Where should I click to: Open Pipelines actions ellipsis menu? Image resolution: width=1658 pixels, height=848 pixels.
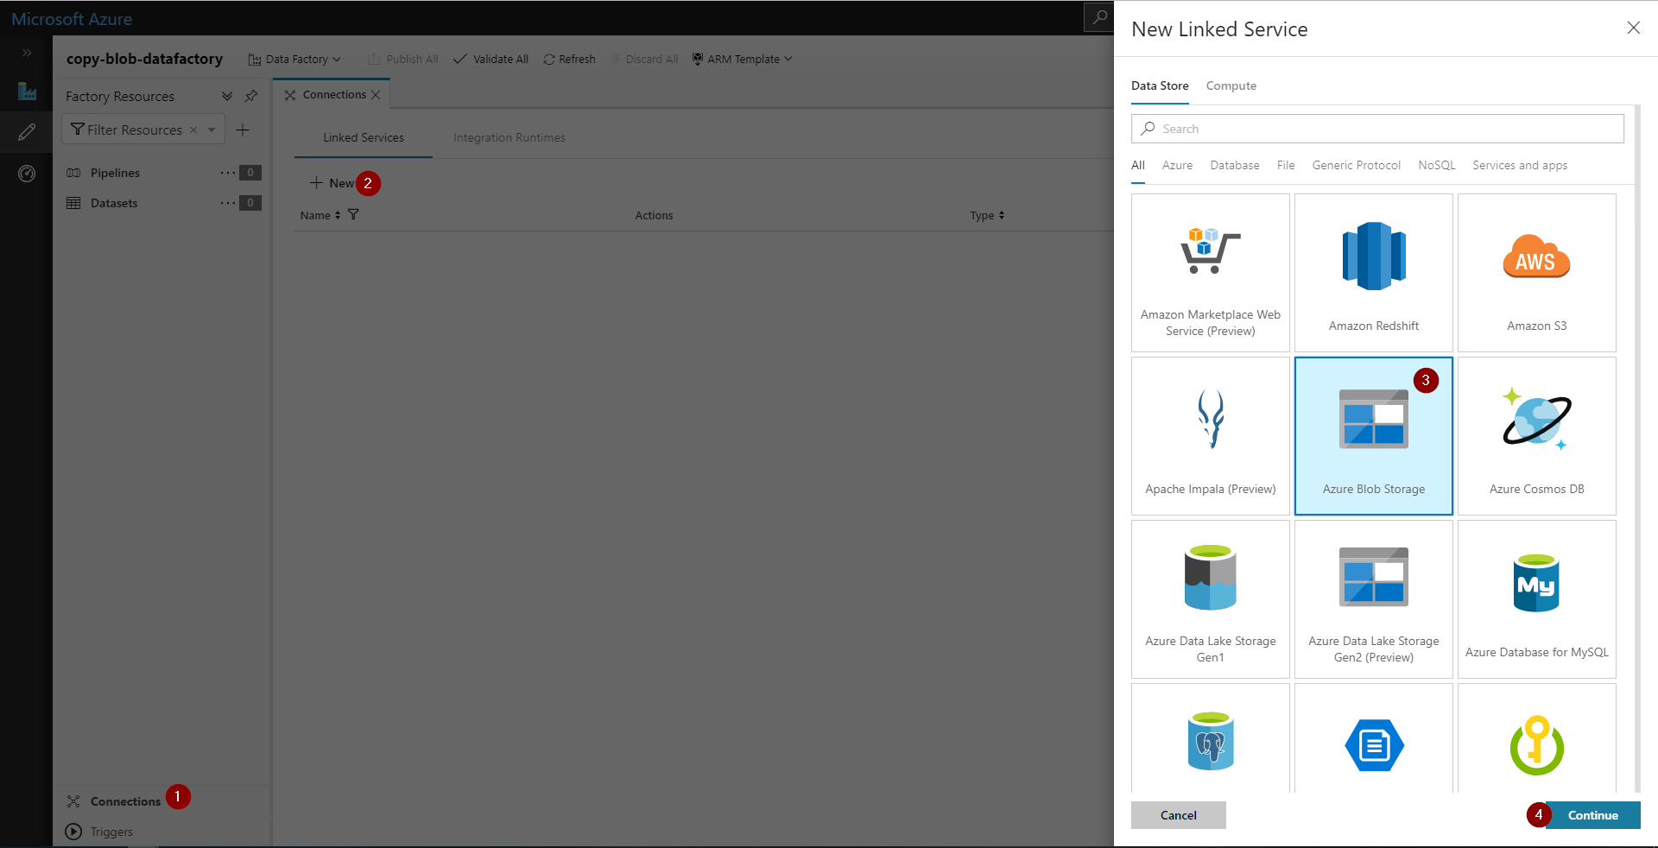tap(227, 173)
